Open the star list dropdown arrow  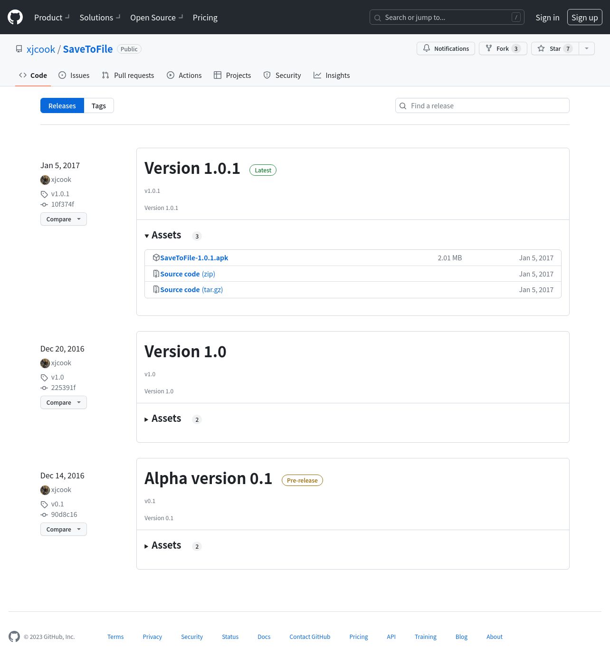[x=586, y=48]
